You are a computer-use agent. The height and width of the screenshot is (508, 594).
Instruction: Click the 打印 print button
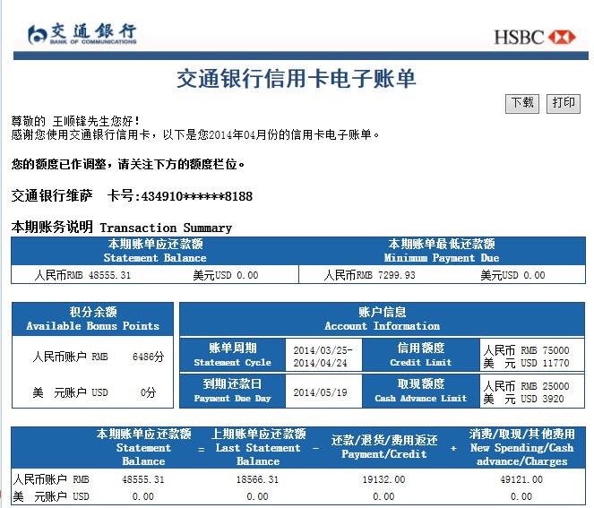click(x=564, y=103)
